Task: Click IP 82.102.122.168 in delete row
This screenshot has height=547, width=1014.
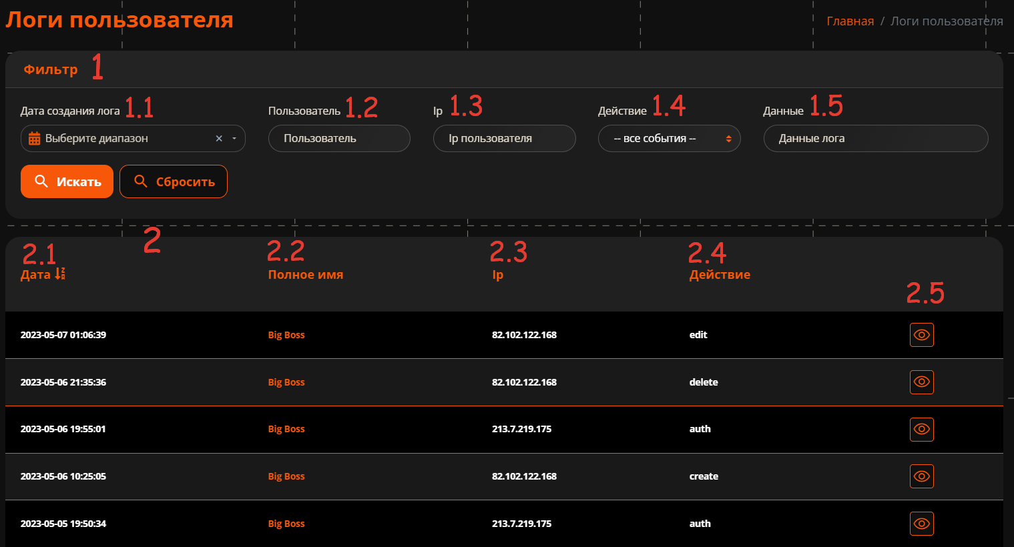Action: 524,382
